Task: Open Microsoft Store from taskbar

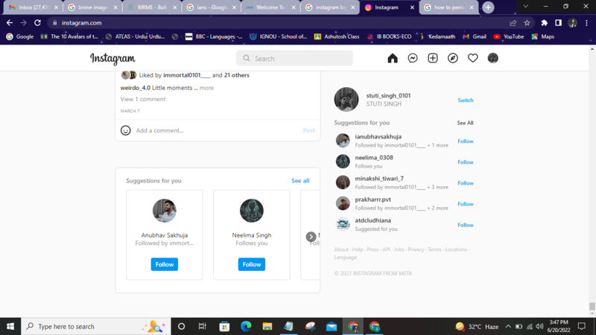Action: tap(224, 326)
